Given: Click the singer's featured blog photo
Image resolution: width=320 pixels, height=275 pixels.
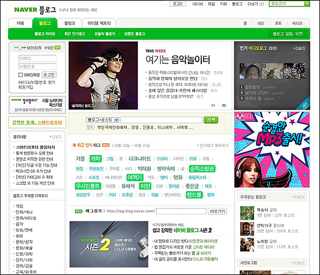Looking at the screenshot, I should [x=103, y=75].
